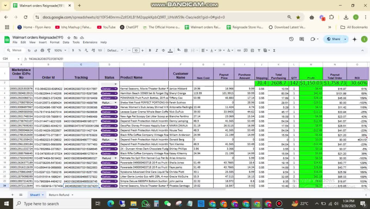Viewport: 370px width, 209px height.
Task: Open the text wrapping dropdown
Action: pyautogui.click(x=221, y=50)
